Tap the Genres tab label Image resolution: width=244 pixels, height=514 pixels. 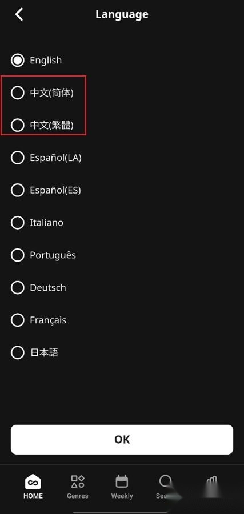[78, 496]
